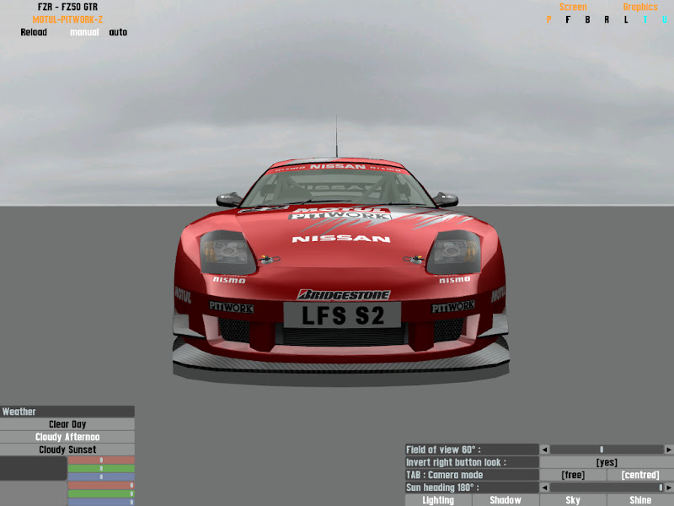The image size is (674, 506).
Task: Switch to the Shine tab
Action: pyautogui.click(x=640, y=500)
